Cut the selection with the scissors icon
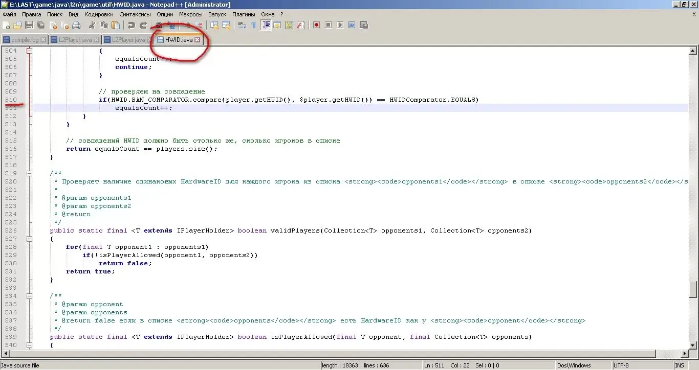699x370 pixels. [x=92, y=25]
